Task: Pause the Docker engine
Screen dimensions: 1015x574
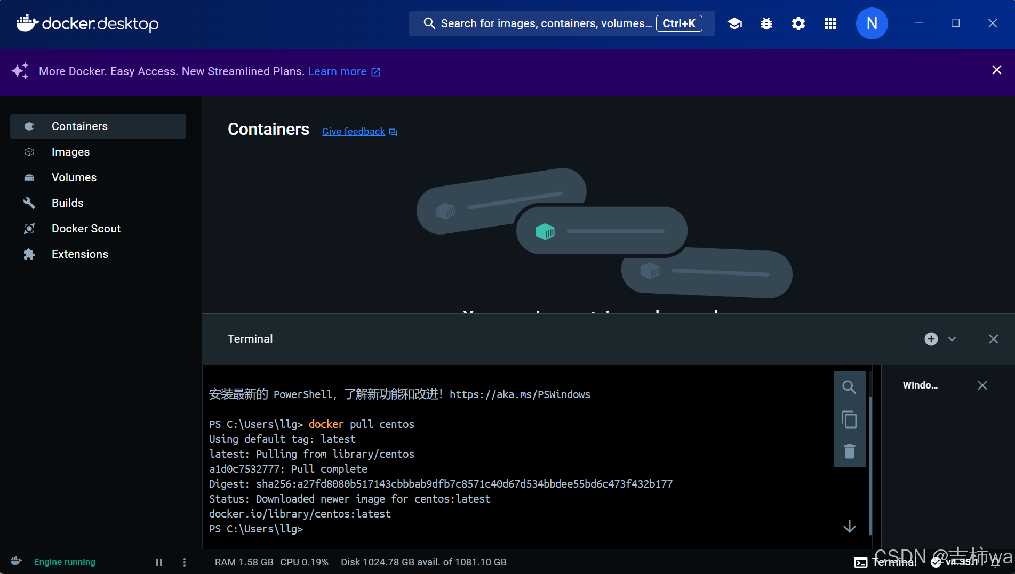Action: [x=159, y=562]
